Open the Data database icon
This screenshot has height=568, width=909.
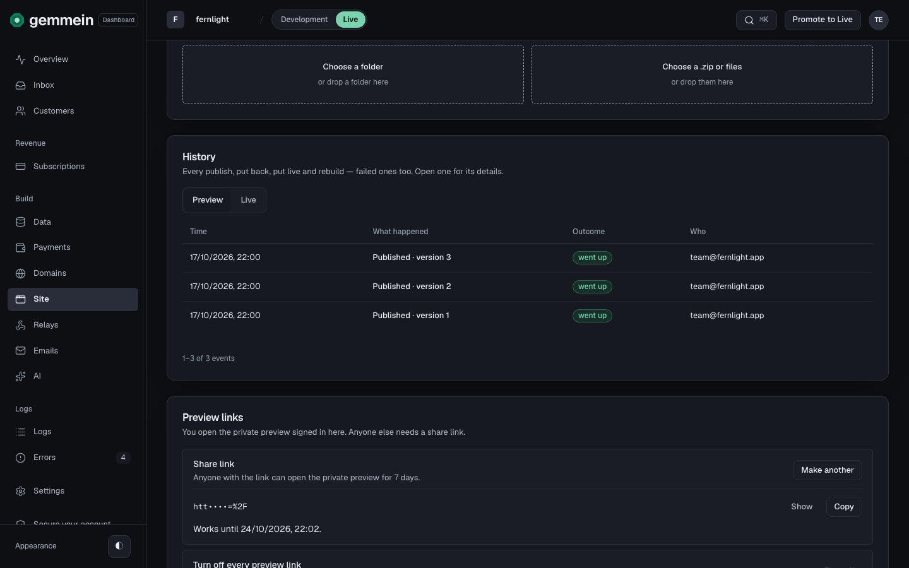pos(21,222)
